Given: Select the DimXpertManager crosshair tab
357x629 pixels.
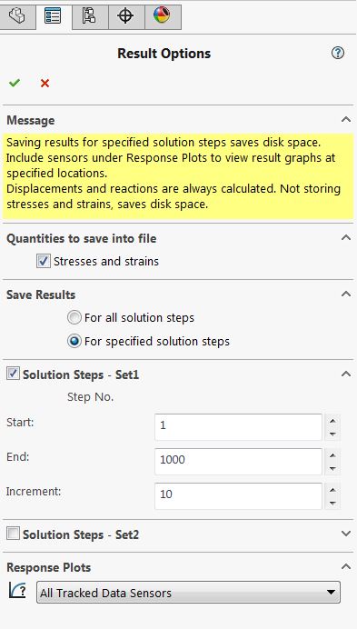Looking at the screenshot, I should pyautogui.click(x=126, y=17).
